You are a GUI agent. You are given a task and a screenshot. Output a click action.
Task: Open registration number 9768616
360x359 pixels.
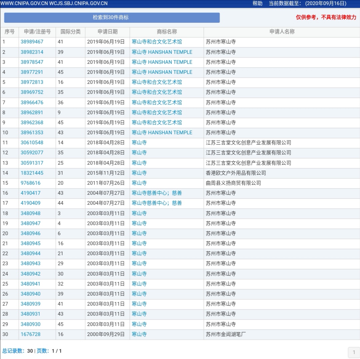coord(31,183)
